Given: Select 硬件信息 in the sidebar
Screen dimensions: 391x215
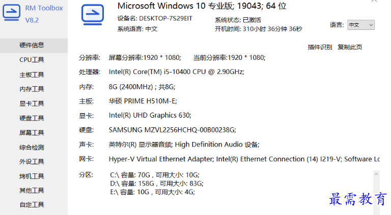Looking at the screenshot, I should click(x=32, y=45).
